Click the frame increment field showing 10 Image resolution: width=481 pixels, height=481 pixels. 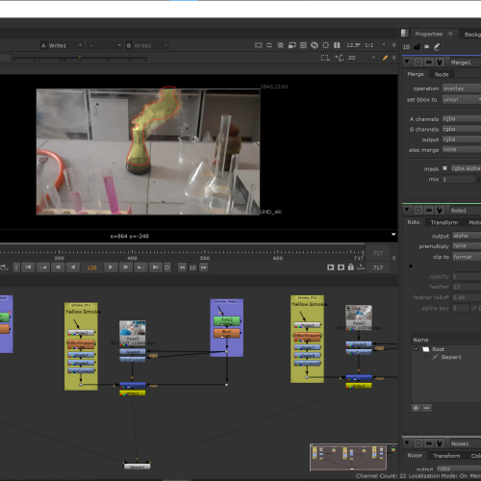192,267
